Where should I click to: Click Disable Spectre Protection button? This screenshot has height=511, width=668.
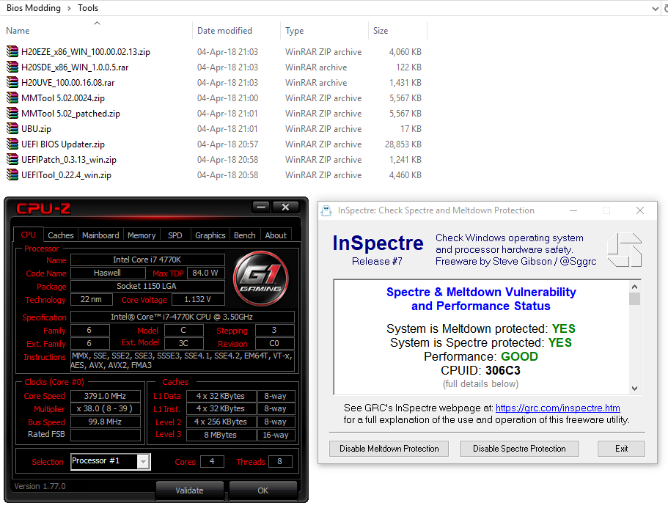[x=519, y=449]
